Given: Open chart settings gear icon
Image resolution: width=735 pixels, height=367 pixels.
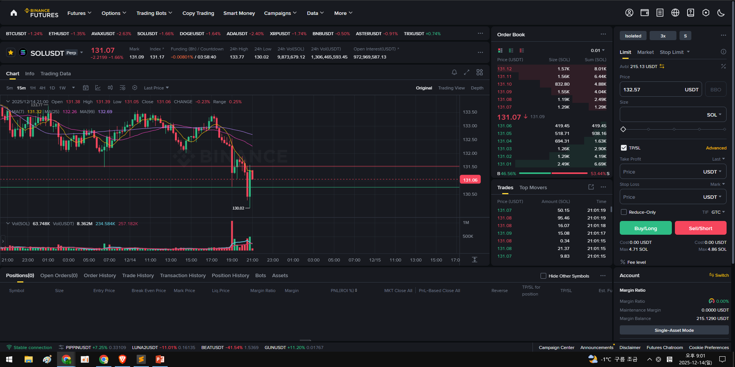Looking at the screenshot, I should coord(135,88).
